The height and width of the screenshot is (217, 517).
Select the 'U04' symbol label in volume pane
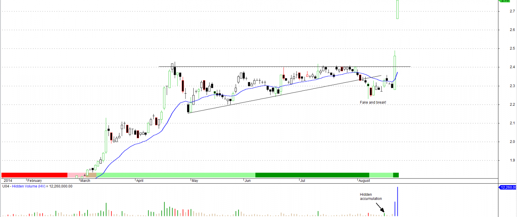click(5, 186)
